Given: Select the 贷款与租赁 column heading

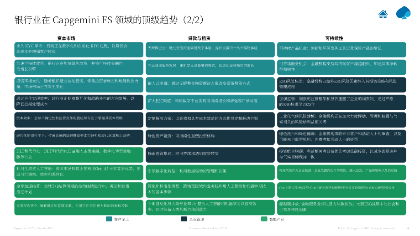Looking at the screenshot, I should click(x=199, y=38).
